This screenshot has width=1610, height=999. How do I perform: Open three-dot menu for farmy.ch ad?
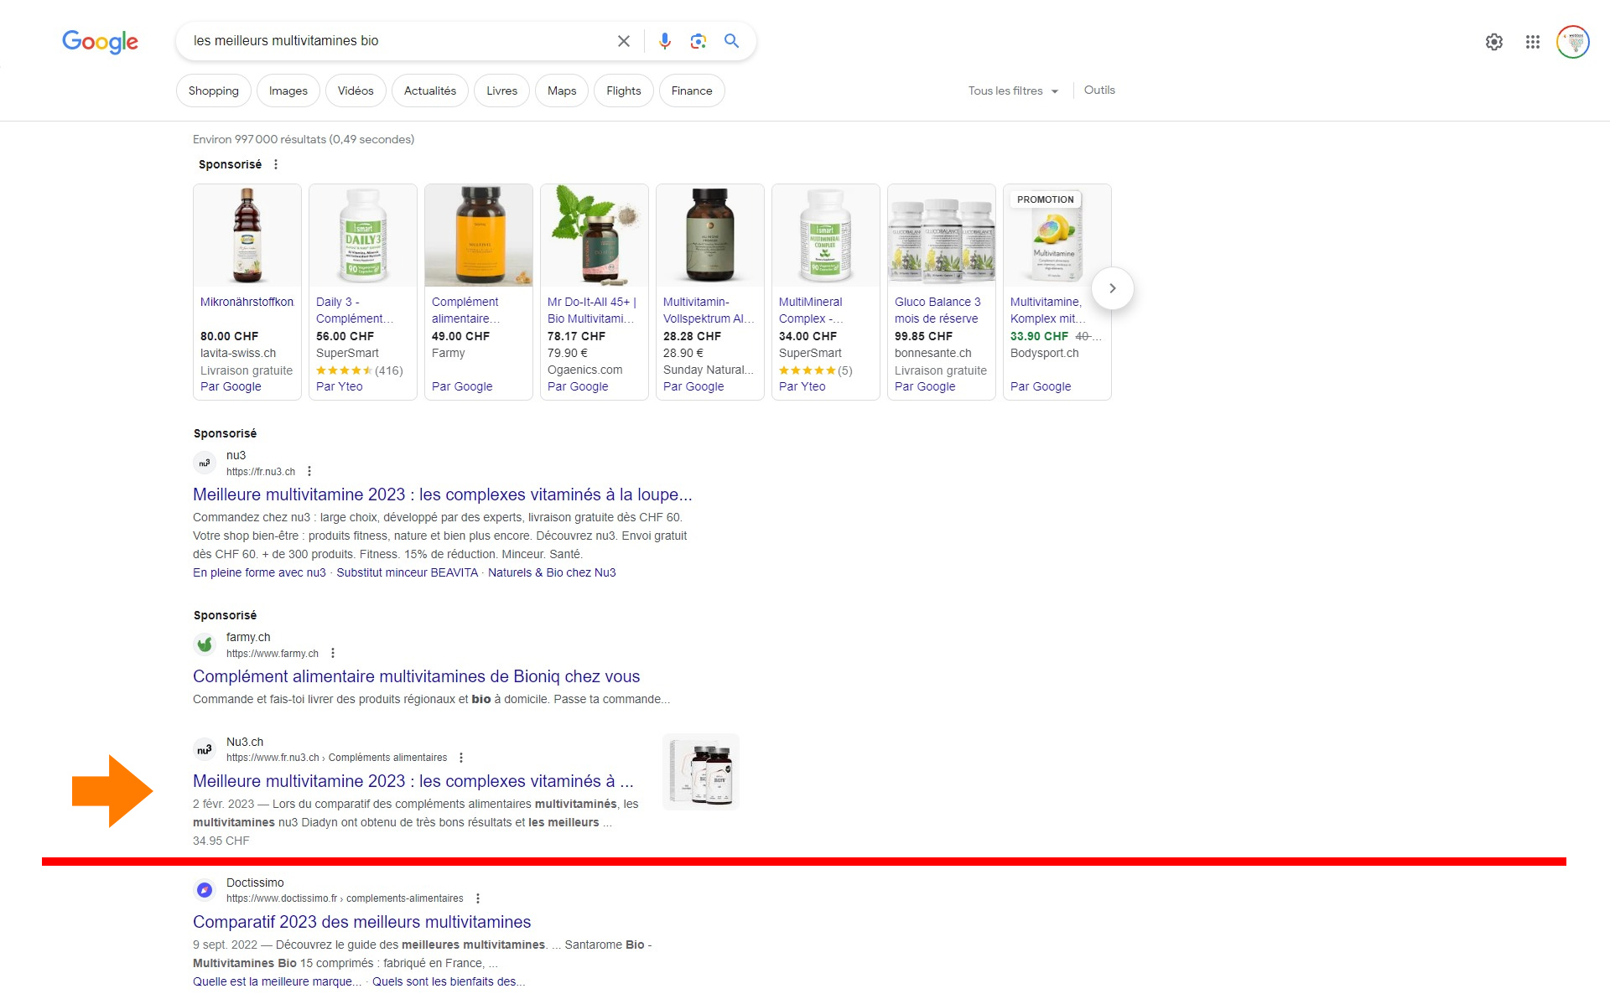click(x=333, y=653)
